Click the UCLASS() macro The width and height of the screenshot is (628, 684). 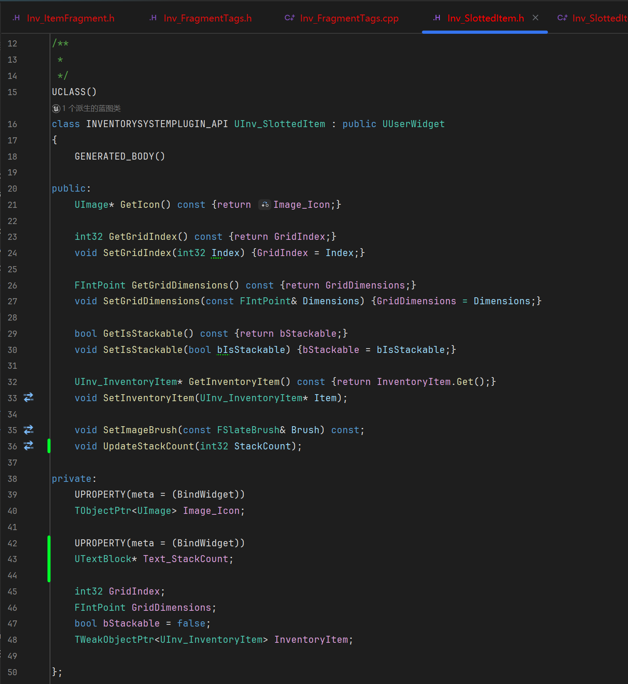click(x=74, y=92)
